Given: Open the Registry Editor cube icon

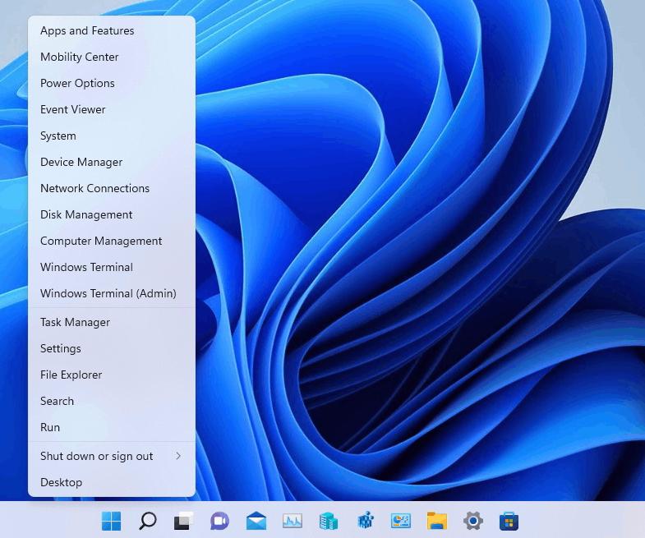Looking at the screenshot, I should [365, 521].
